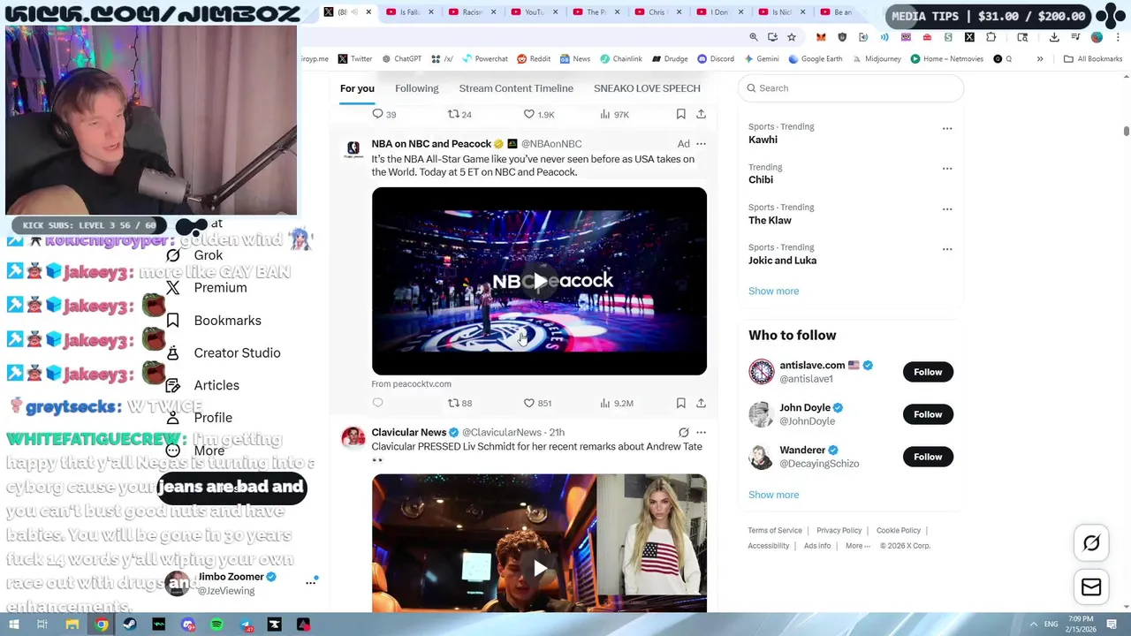The width and height of the screenshot is (1131, 636).
Task: Open Creator Studio in sidebar
Action: click(x=224, y=352)
